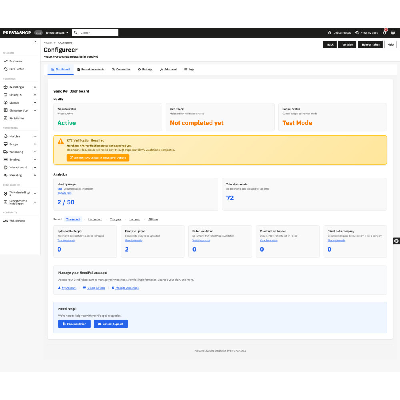Open the Logs tab
Screen dimensions: 400x400
[189, 69]
